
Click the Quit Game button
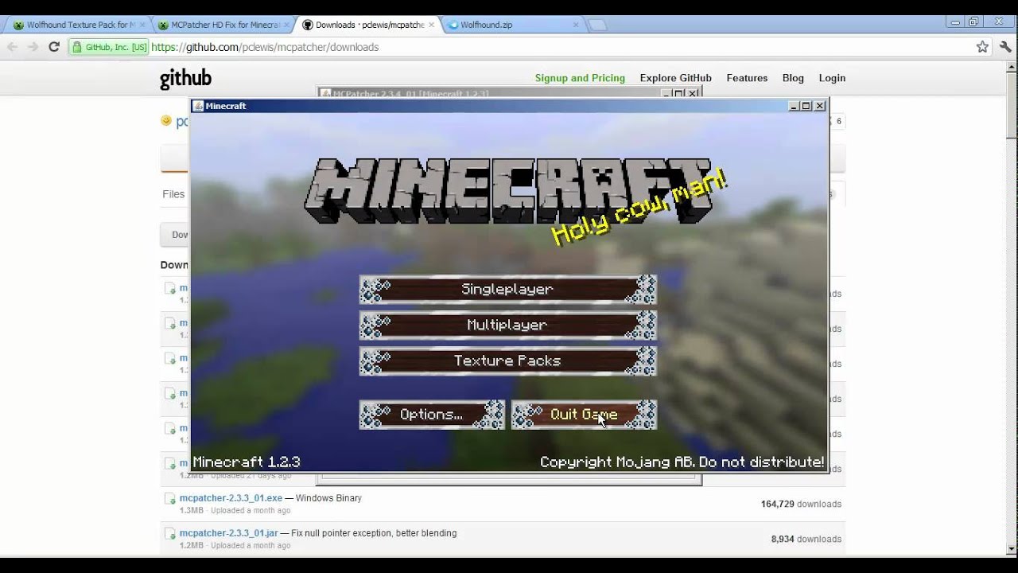coord(584,415)
